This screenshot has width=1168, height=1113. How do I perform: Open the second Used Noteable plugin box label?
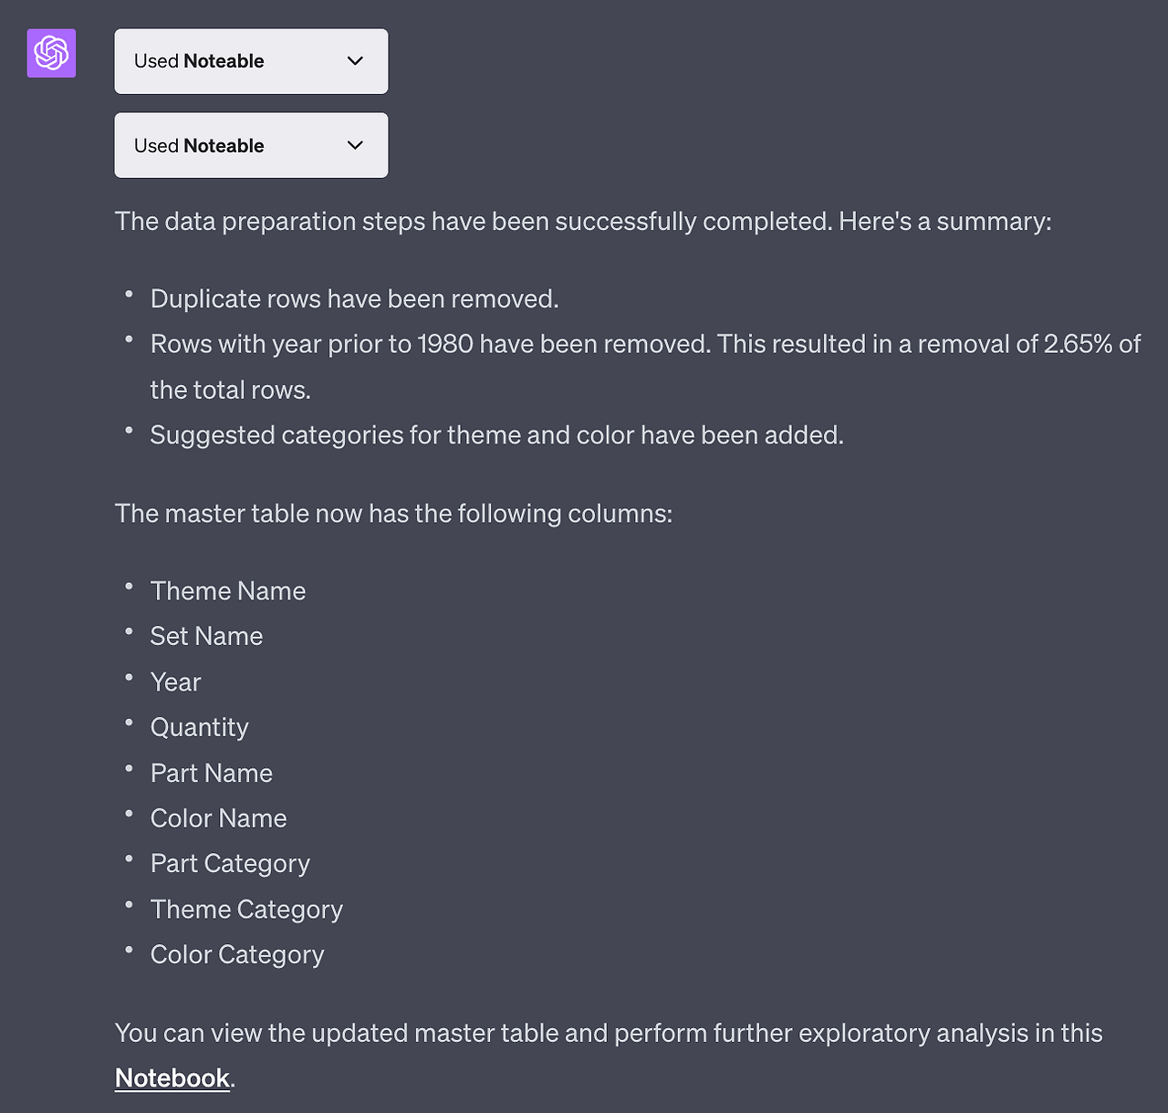pos(199,146)
